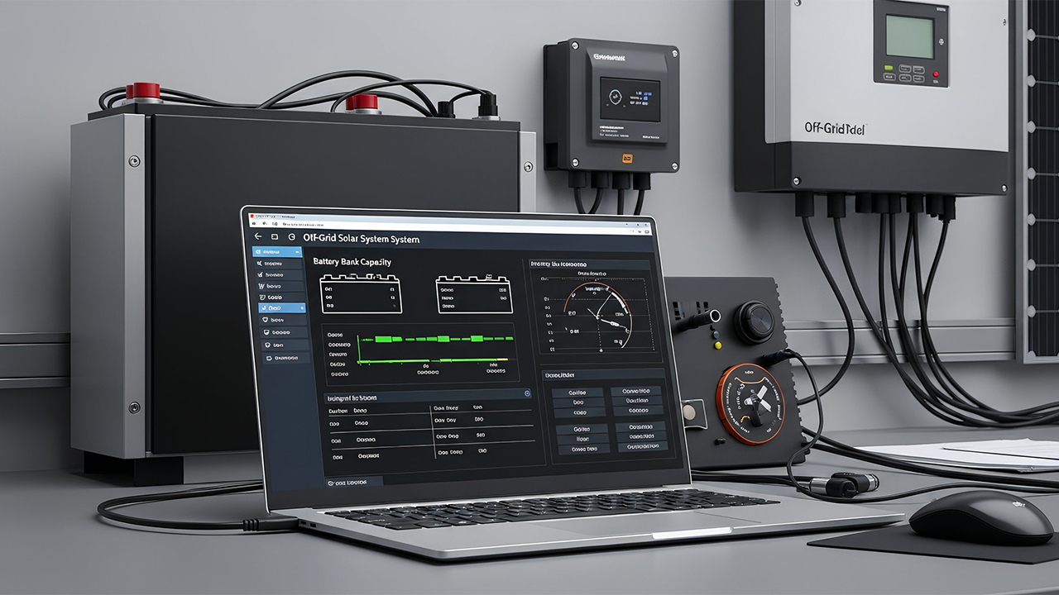The image size is (1059, 595).
Task: Click the back arrow in the dashboard header
Action: tap(257, 236)
